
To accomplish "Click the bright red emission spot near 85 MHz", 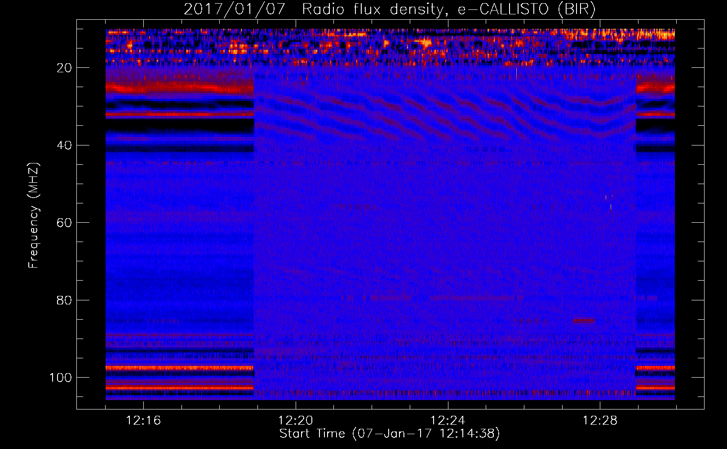I will (584, 321).
